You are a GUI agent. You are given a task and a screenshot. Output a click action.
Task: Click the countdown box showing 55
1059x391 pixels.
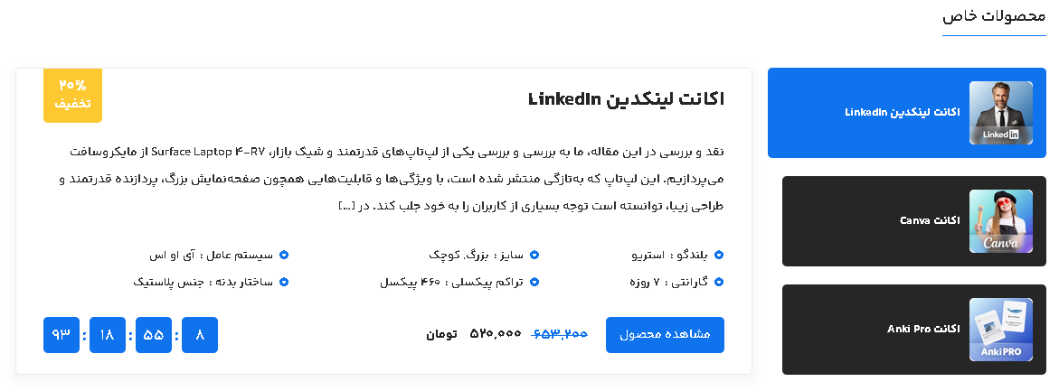click(x=154, y=335)
